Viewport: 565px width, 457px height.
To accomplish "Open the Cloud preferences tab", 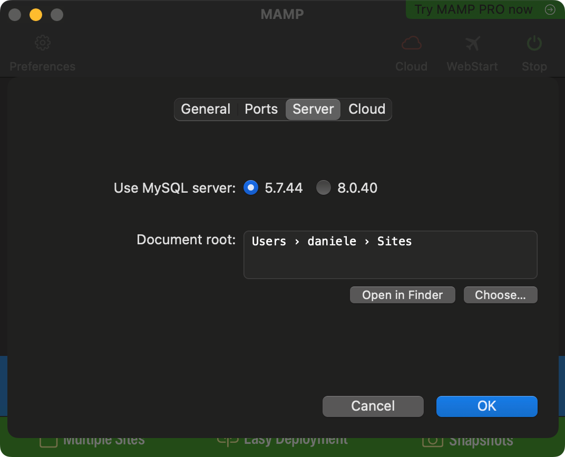I will pos(367,109).
